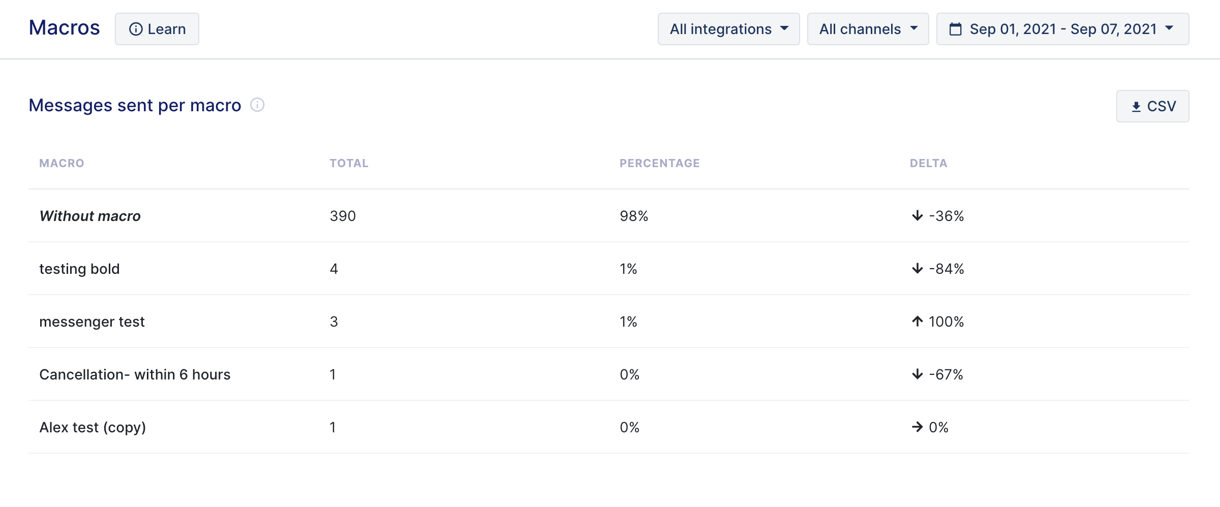The height and width of the screenshot is (507, 1220).
Task: Click up arrow icon beside 100%
Action: coord(917,322)
